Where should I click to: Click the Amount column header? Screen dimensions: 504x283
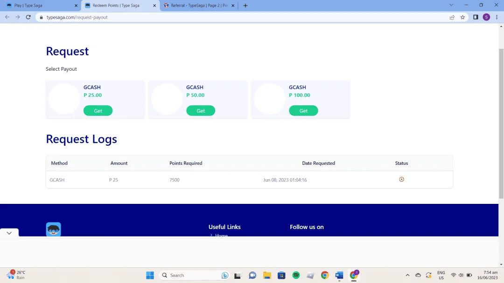pyautogui.click(x=119, y=163)
